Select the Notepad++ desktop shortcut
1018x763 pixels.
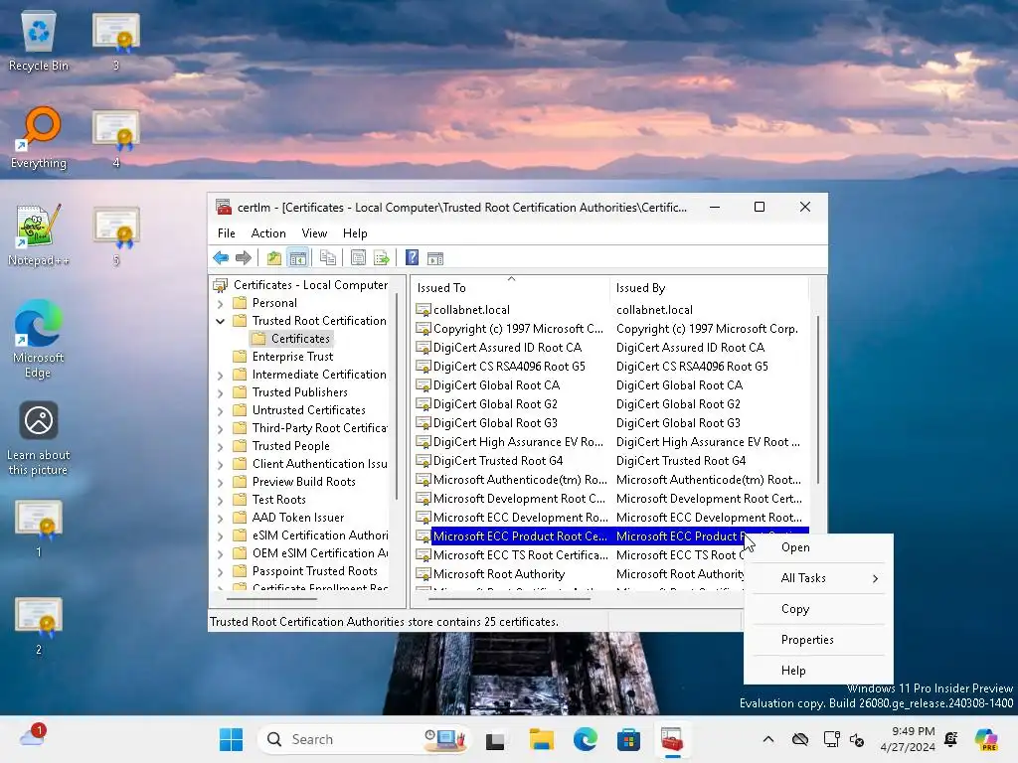point(39,234)
